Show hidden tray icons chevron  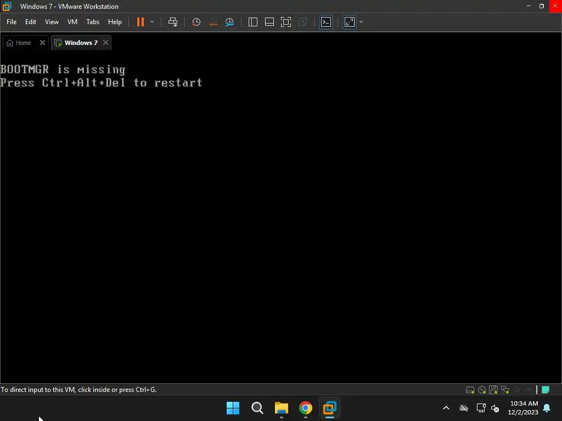click(446, 408)
